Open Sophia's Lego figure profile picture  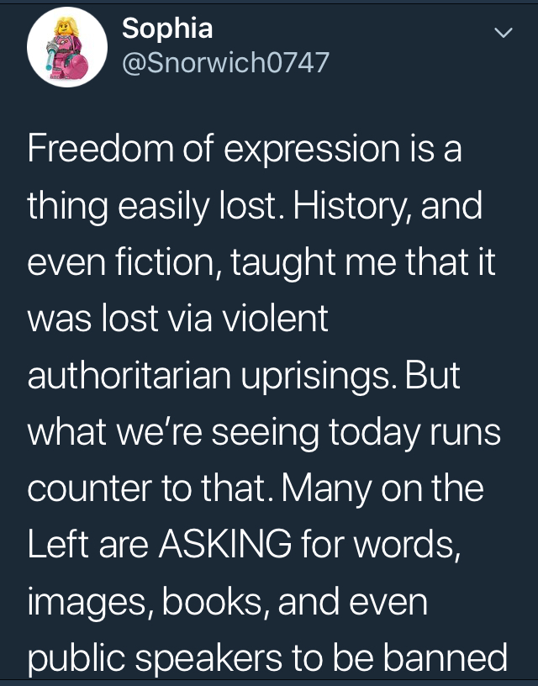pyautogui.click(x=67, y=47)
